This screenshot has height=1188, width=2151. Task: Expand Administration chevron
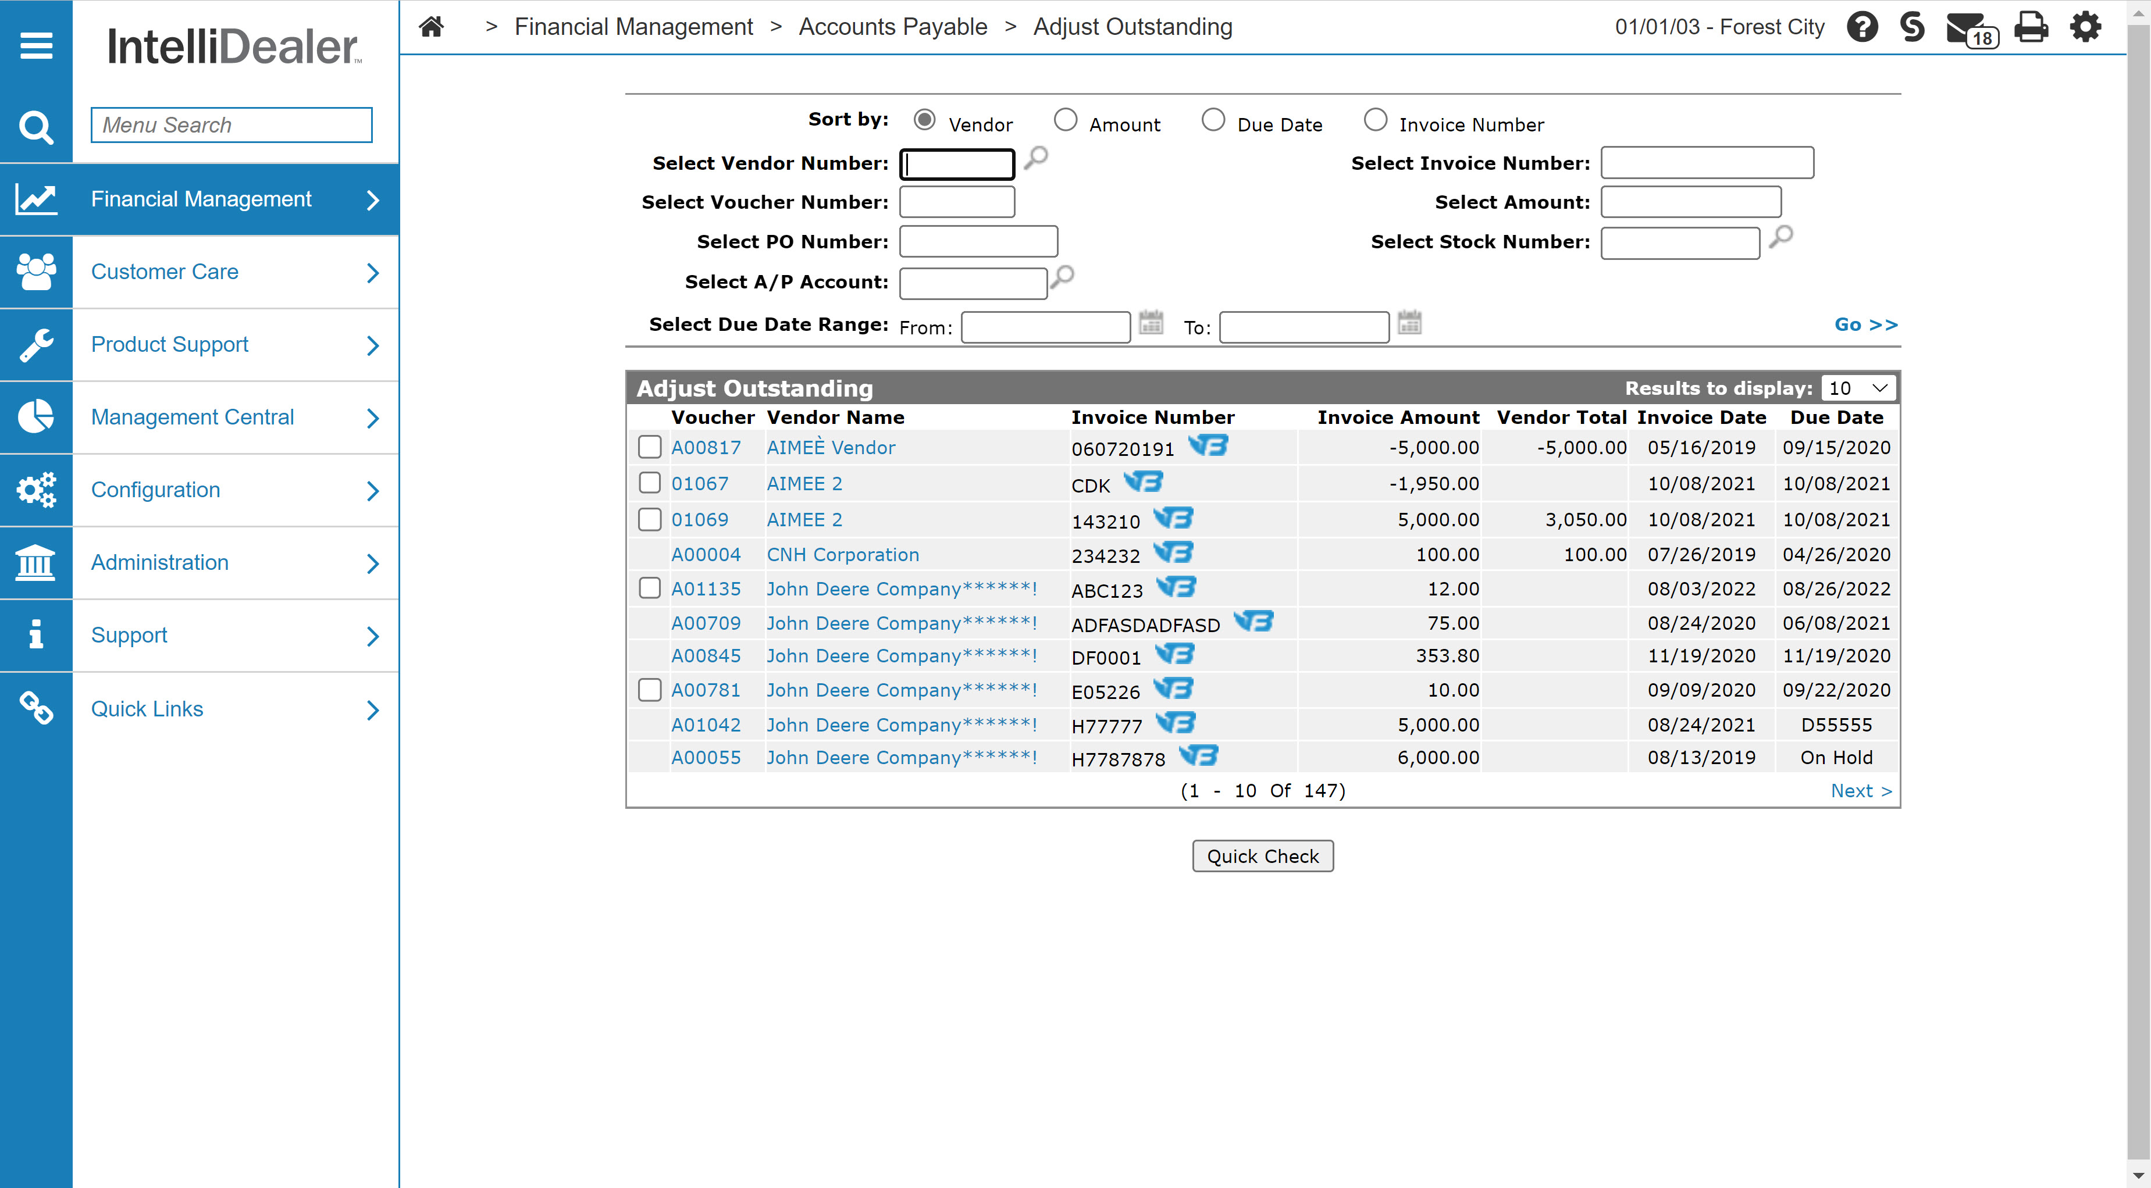[x=373, y=563]
